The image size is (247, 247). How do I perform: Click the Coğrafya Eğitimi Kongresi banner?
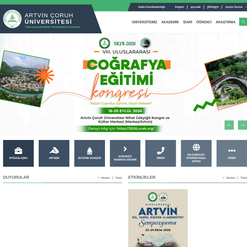[123, 84]
